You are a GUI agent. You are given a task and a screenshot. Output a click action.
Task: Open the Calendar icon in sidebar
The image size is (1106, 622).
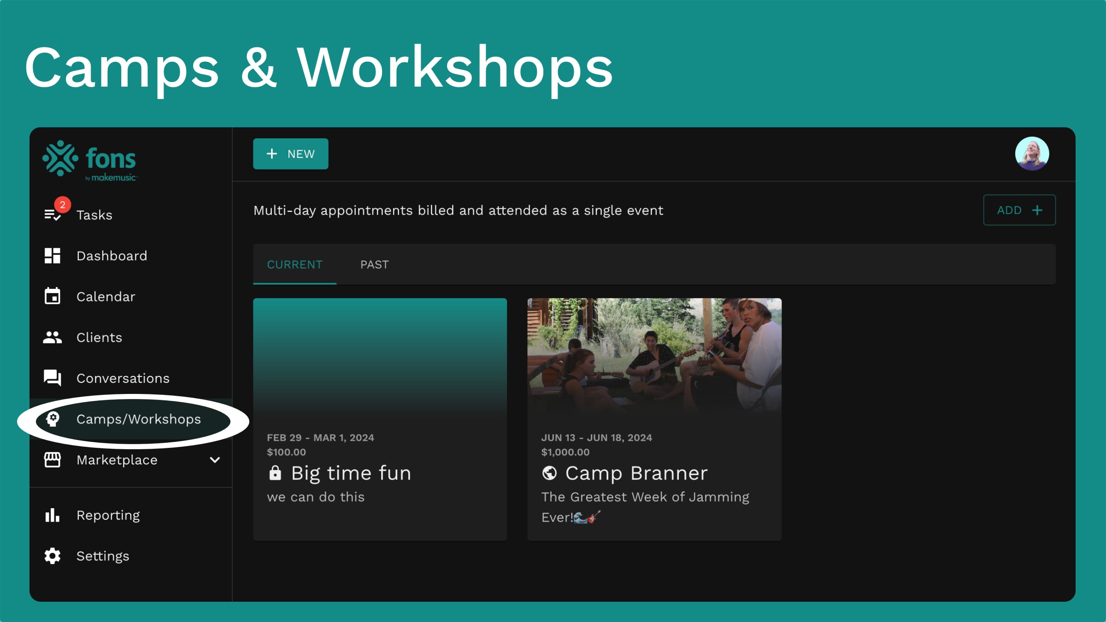(53, 296)
